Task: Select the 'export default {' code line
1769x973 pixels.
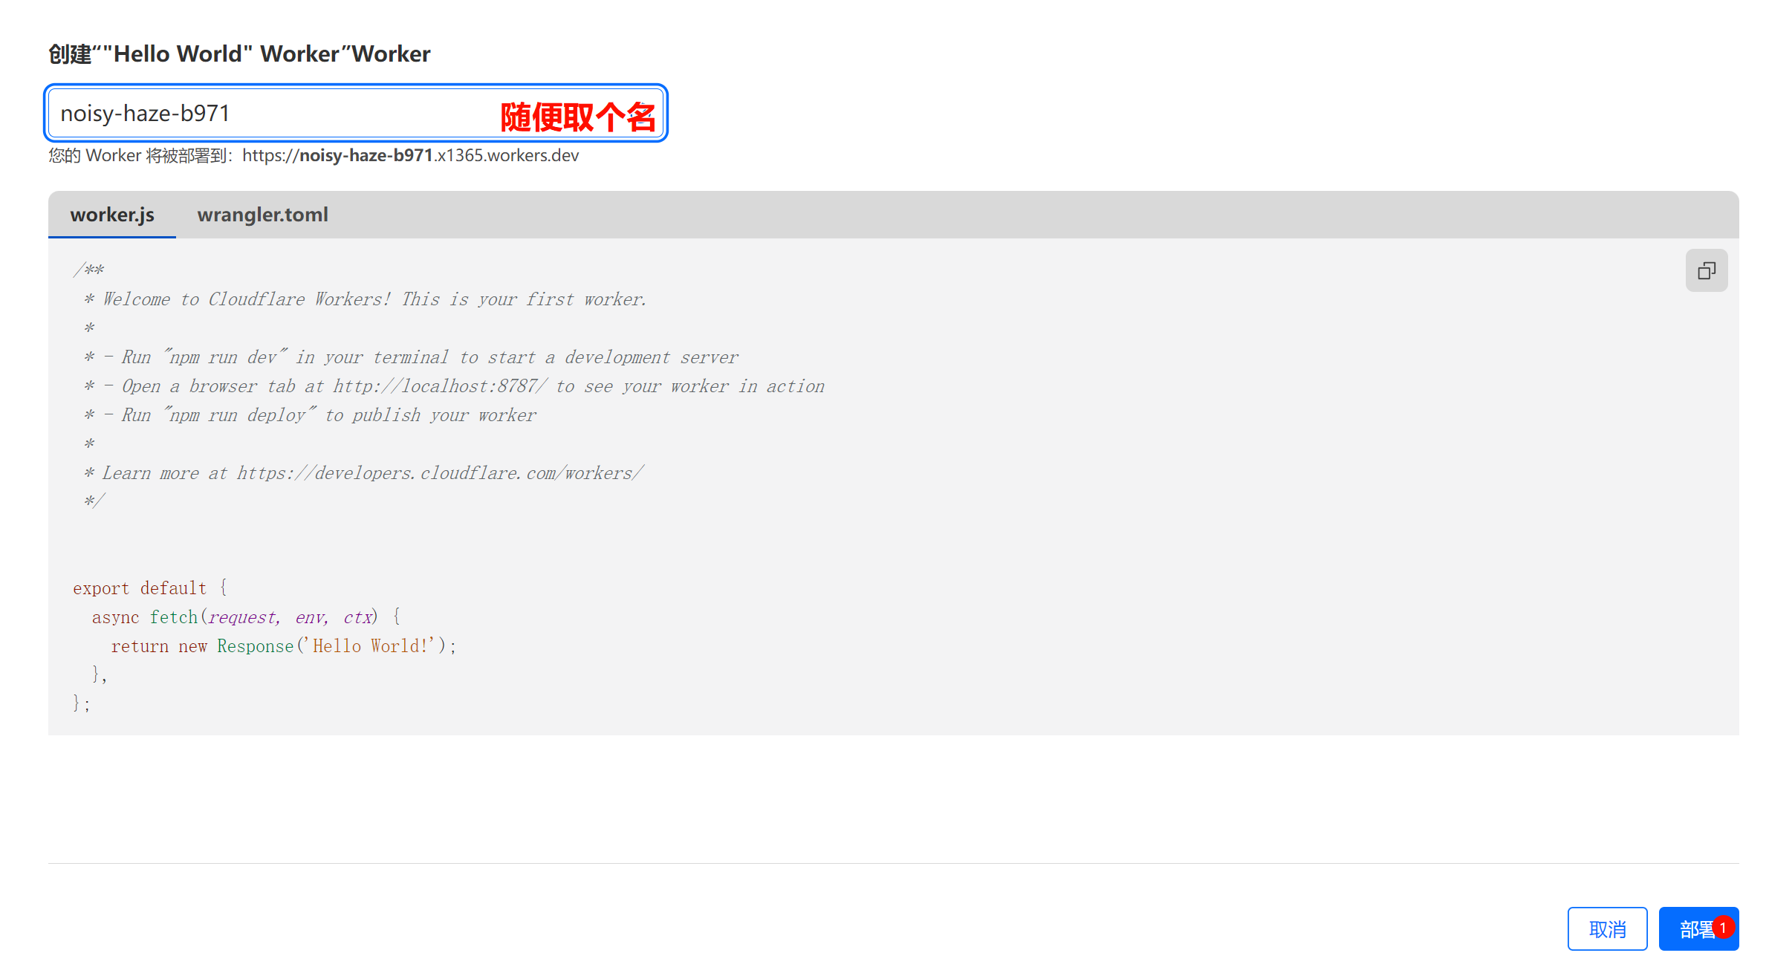Action: pos(150,588)
